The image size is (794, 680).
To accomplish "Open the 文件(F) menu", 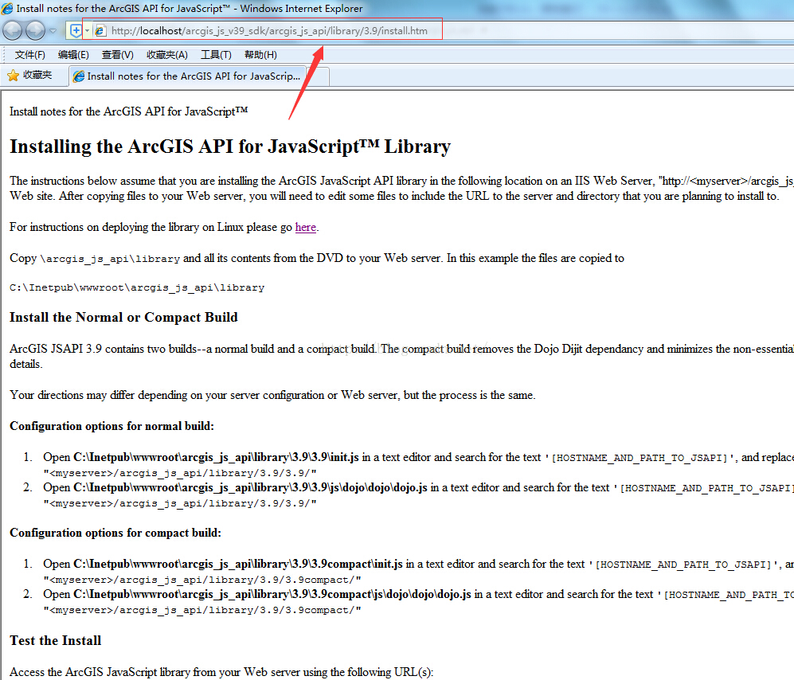I will (x=30, y=55).
